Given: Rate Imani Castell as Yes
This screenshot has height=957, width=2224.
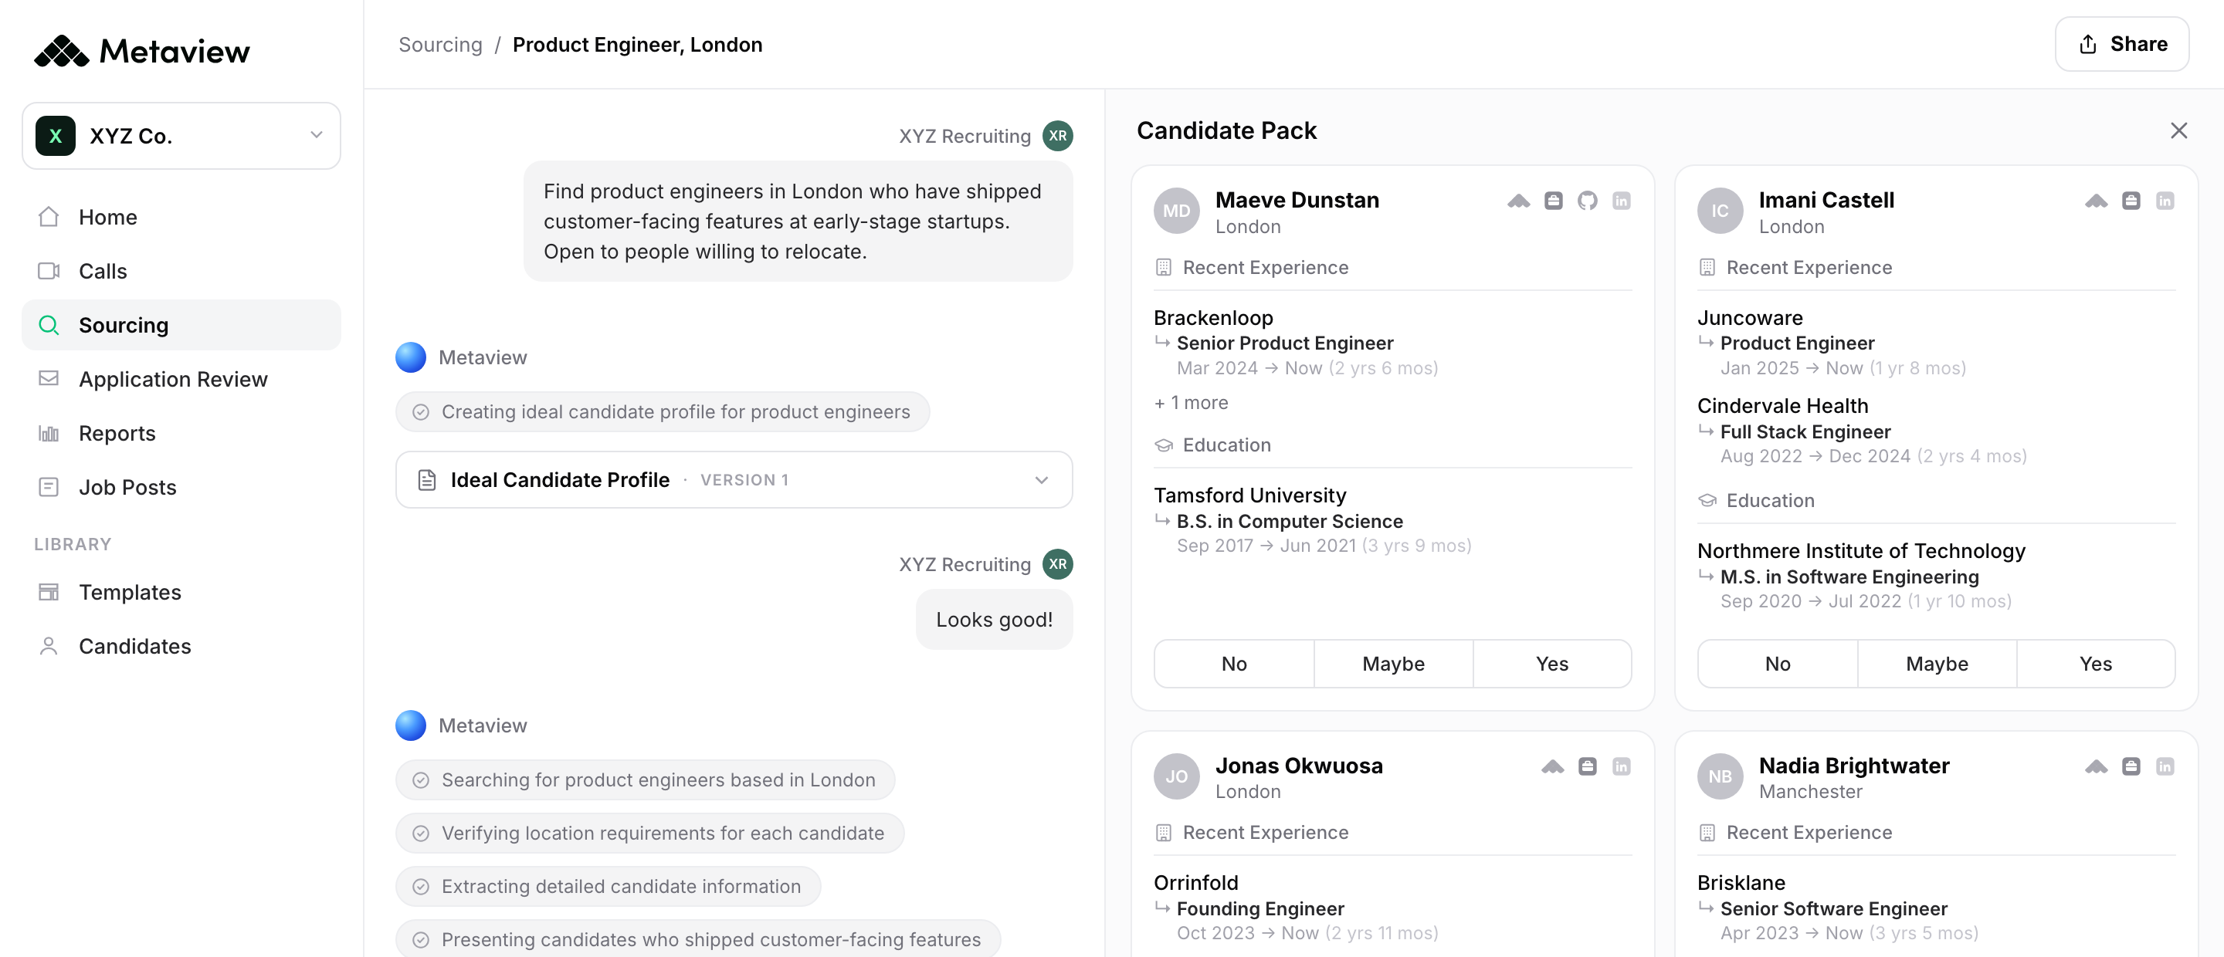Looking at the screenshot, I should [2095, 664].
